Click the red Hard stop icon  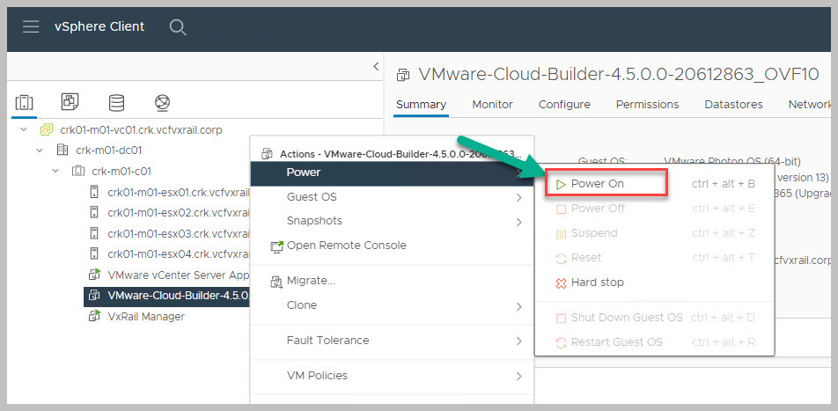click(561, 283)
